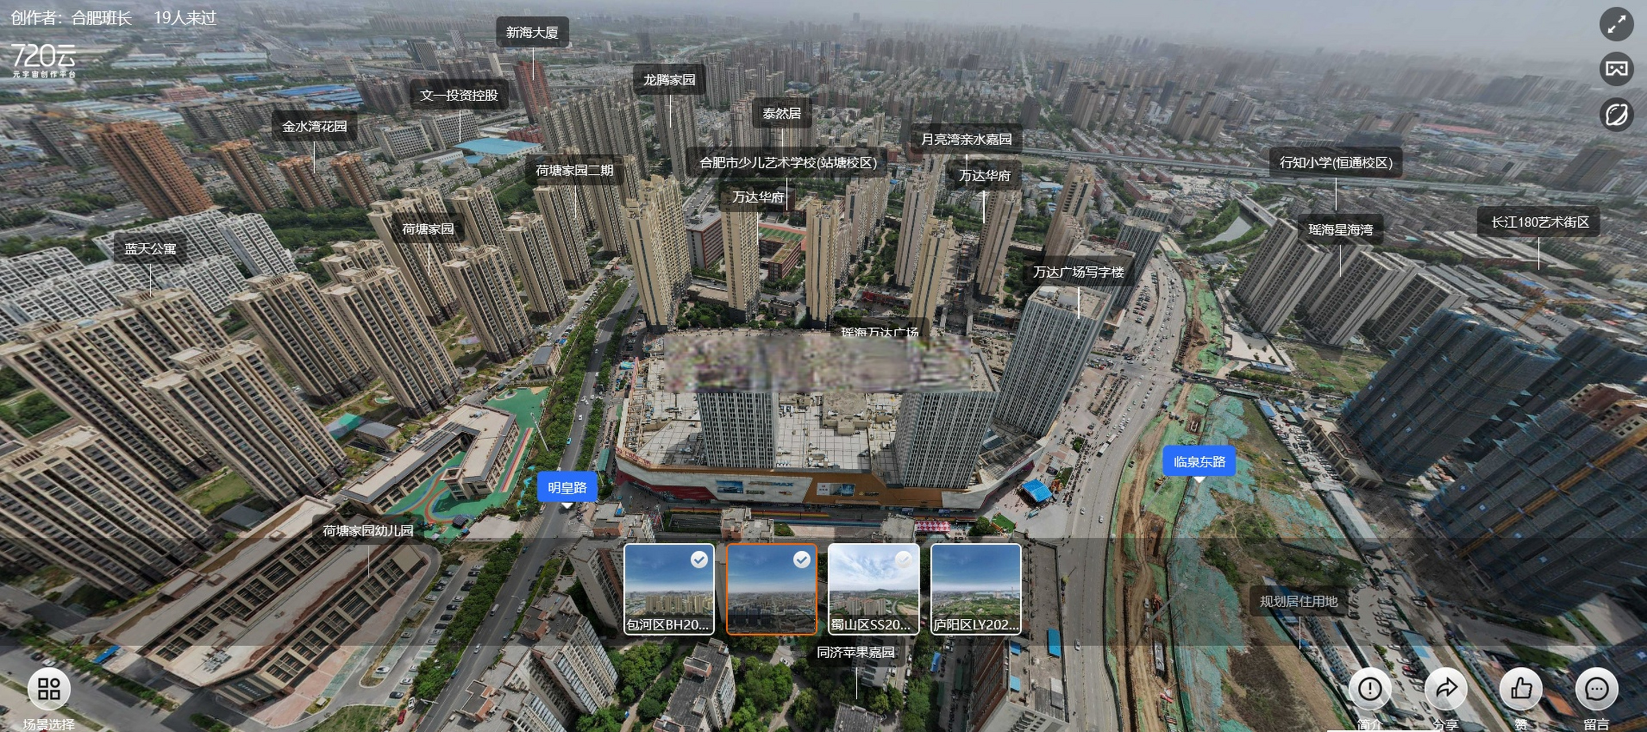The height and width of the screenshot is (732, 1647).
Task: Toggle checkmark on 包河区BH20 thumbnail
Action: coord(699,560)
